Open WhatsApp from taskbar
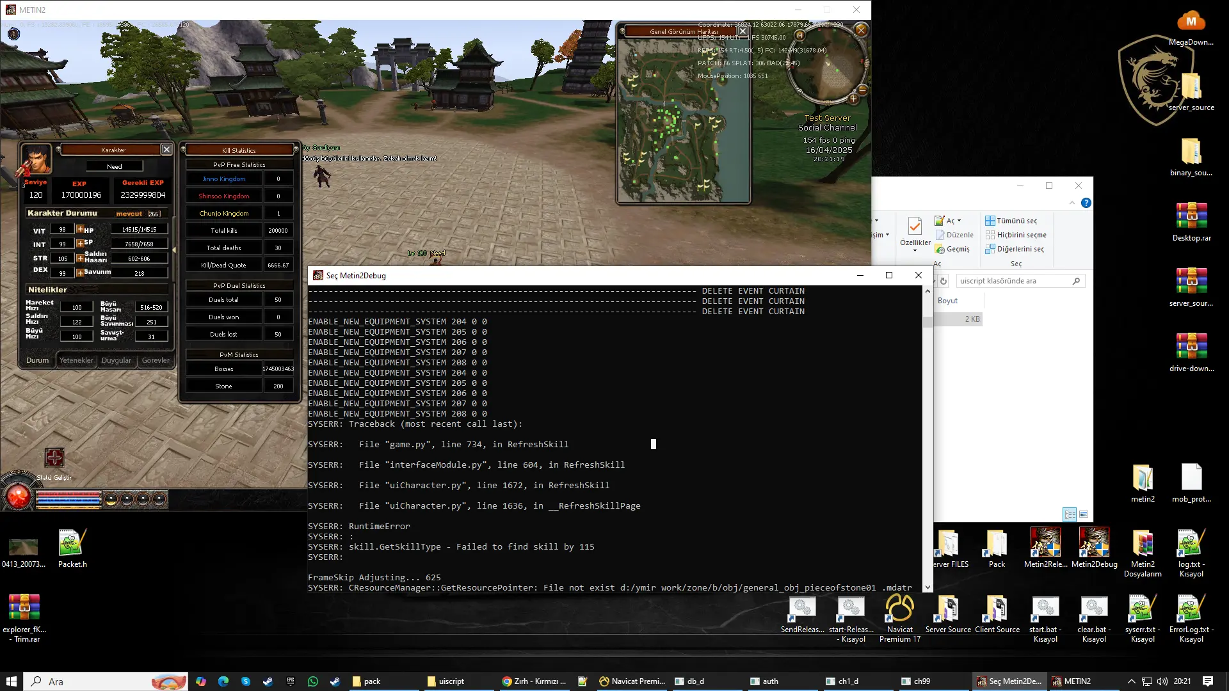1229x691 pixels. [x=312, y=681]
